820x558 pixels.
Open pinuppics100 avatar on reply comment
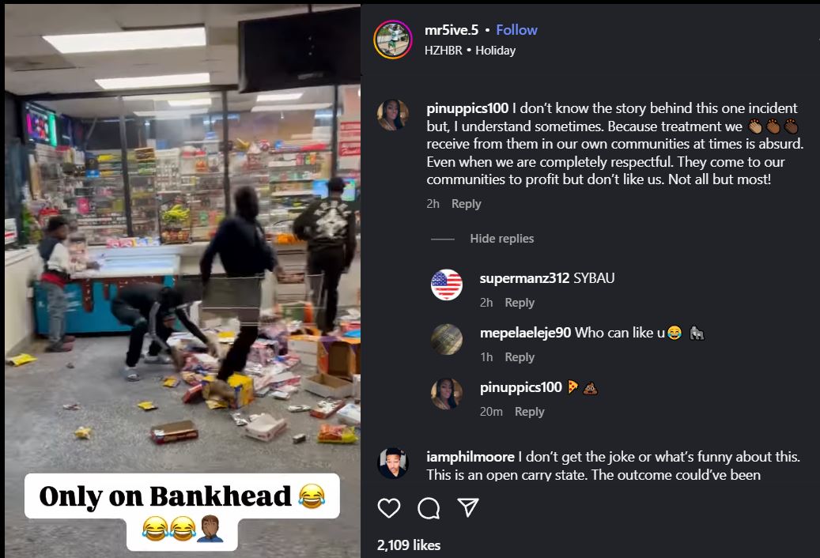446,394
